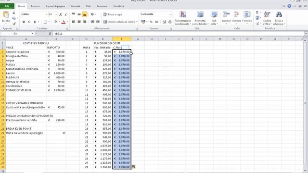Toggle underline (S) formatting
308x173 pixels.
(35, 22)
